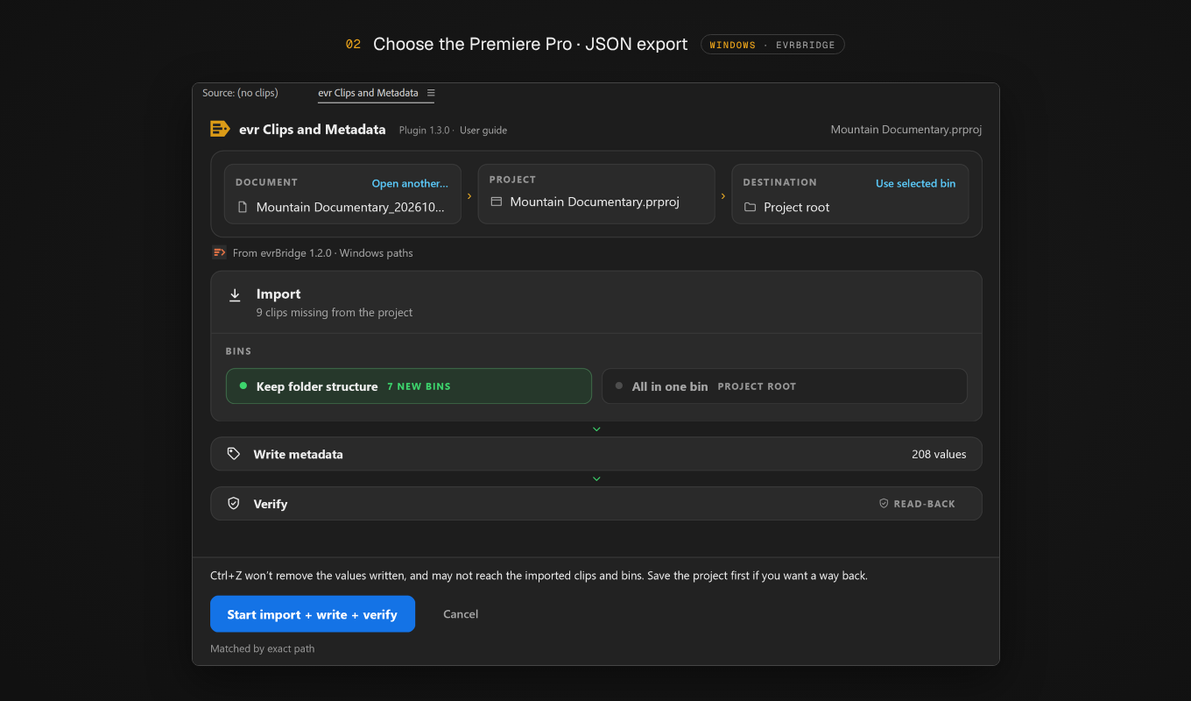The width and height of the screenshot is (1191, 701).
Task: Click the evrBridge source icon
Action: [x=220, y=252]
